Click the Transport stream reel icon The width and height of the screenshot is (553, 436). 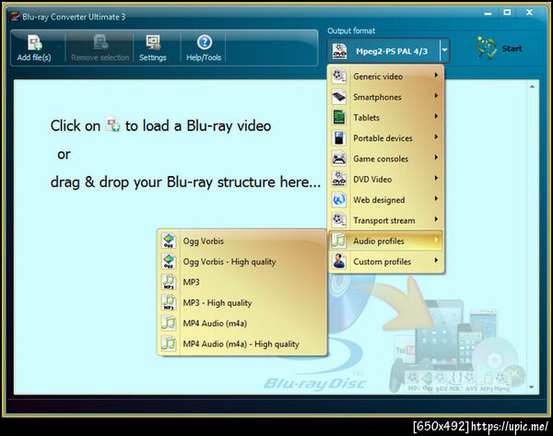click(x=339, y=220)
